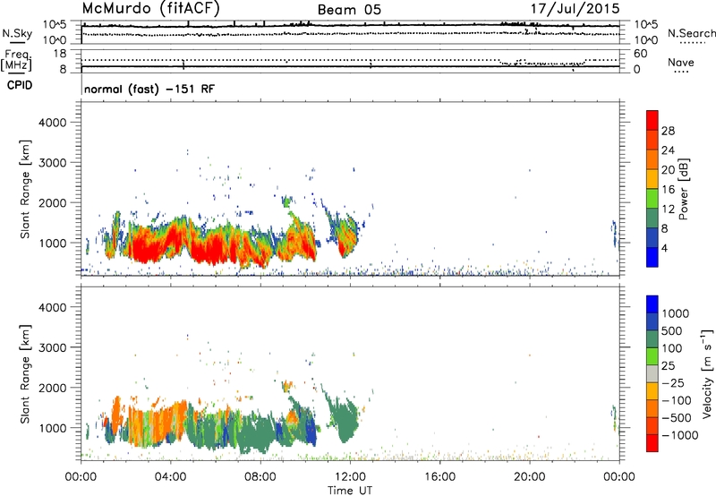The height and width of the screenshot is (496, 716).
Task: Click the 'CPID' label
Action: click(x=20, y=85)
